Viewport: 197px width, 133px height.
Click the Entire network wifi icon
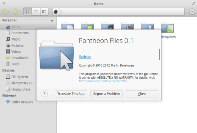8,102
